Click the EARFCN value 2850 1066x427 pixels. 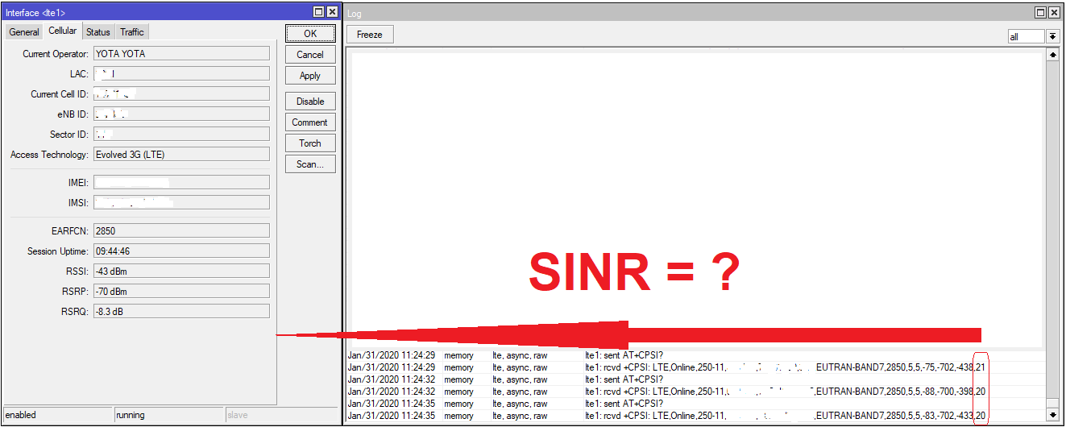pyautogui.click(x=181, y=230)
